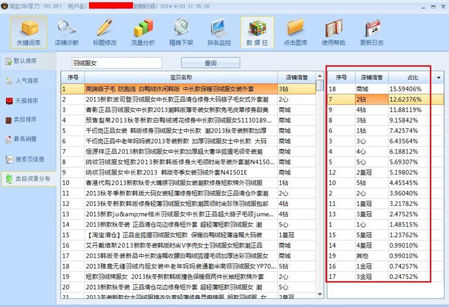Sort by the 占比 column header

coord(412,77)
